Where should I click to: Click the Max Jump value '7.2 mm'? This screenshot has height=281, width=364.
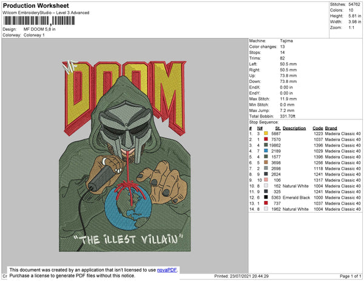point(287,110)
